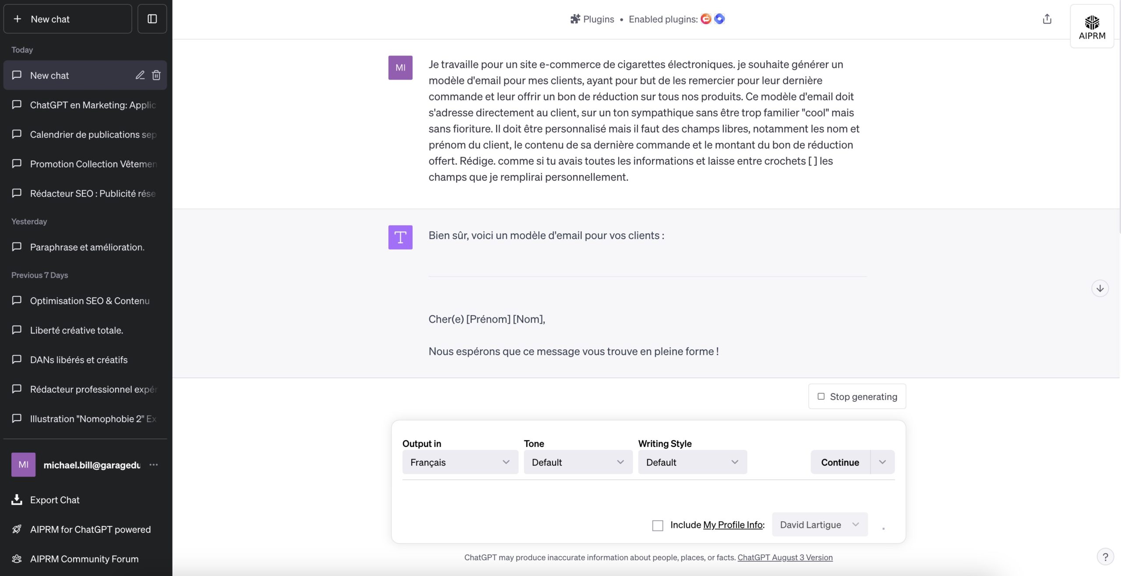Open the Output in Français dropdown

click(x=460, y=462)
